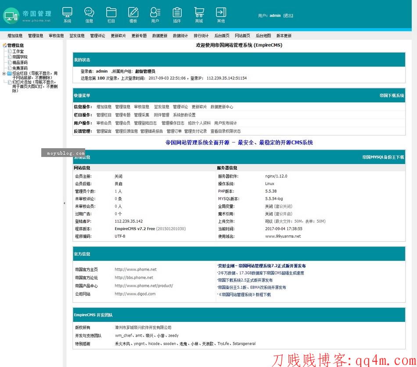Open 管理支付记录 quick link

coord(195,131)
